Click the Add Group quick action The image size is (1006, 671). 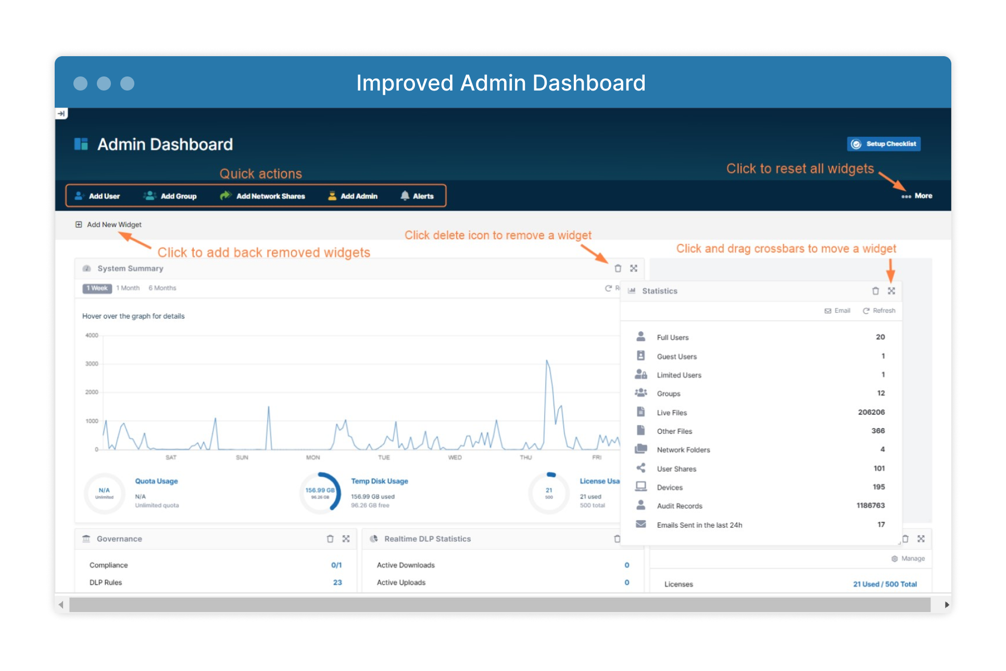(170, 196)
